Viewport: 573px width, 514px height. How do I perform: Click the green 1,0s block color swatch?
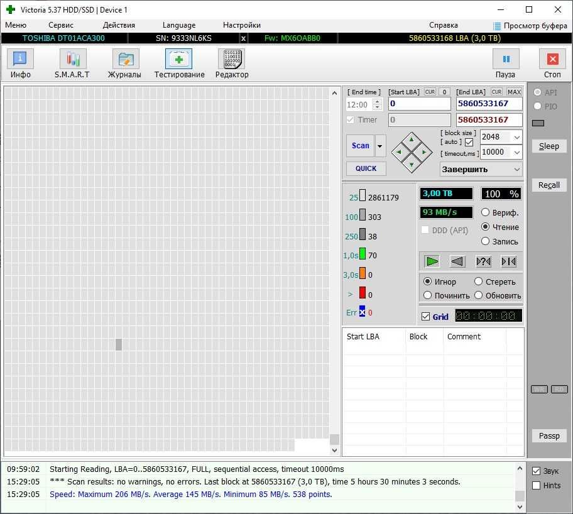click(363, 253)
